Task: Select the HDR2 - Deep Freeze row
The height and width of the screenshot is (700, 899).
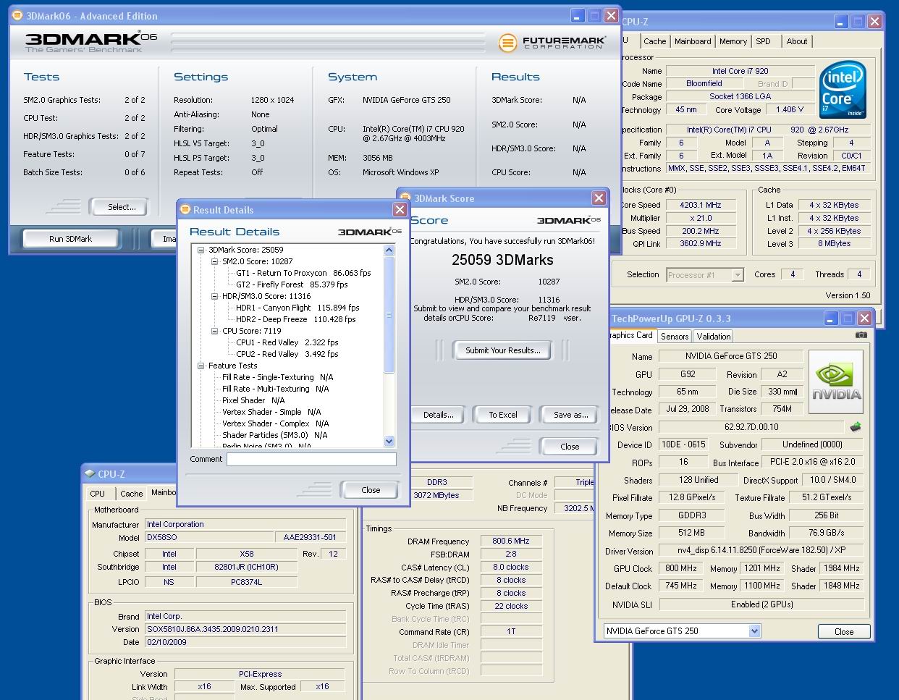Action: (x=295, y=319)
